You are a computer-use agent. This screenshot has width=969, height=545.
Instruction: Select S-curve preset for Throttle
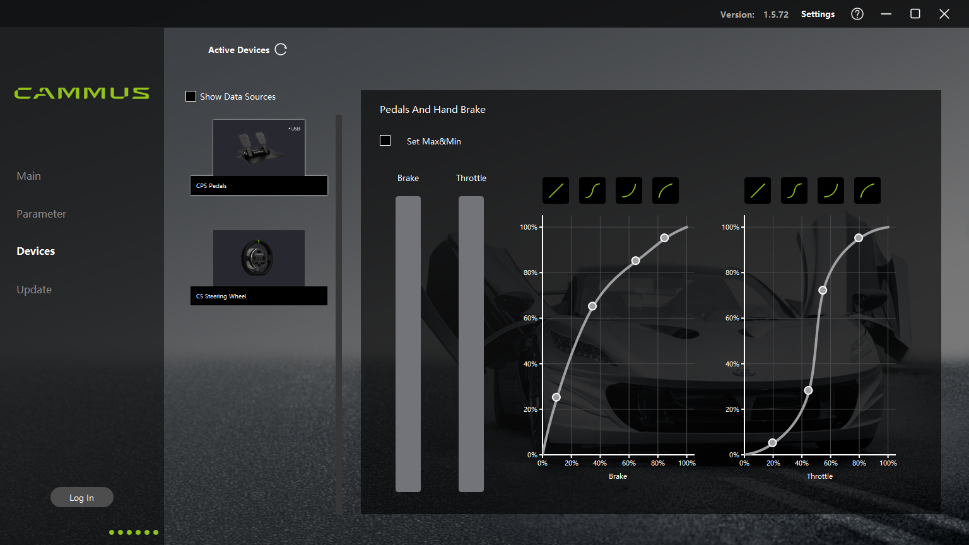(x=794, y=190)
